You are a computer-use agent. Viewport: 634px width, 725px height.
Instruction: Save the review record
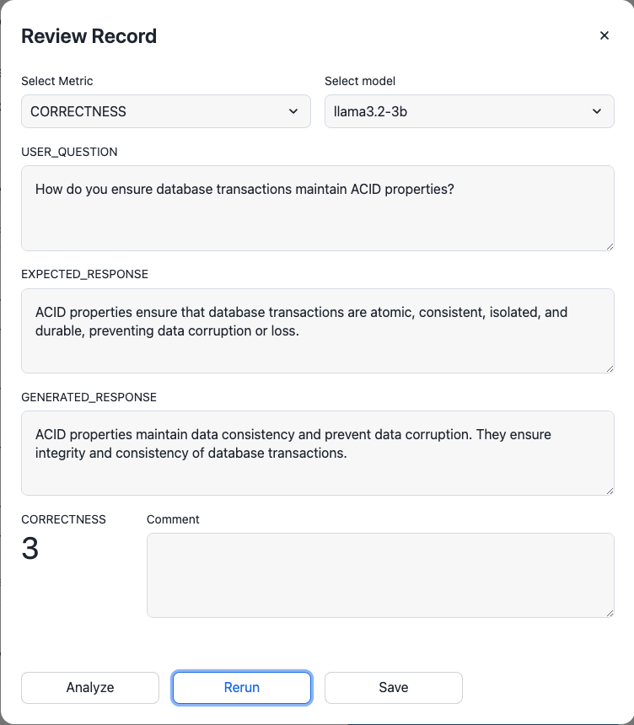pyautogui.click(x=394, y=687)
